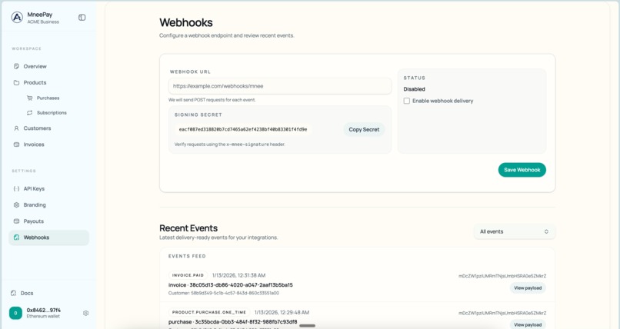Image resolution: width=620 pixels, height=329 pixels.
Task: Click the Webhooks sidebar icon
Action: pyautogui.click(x=16, y=238)
